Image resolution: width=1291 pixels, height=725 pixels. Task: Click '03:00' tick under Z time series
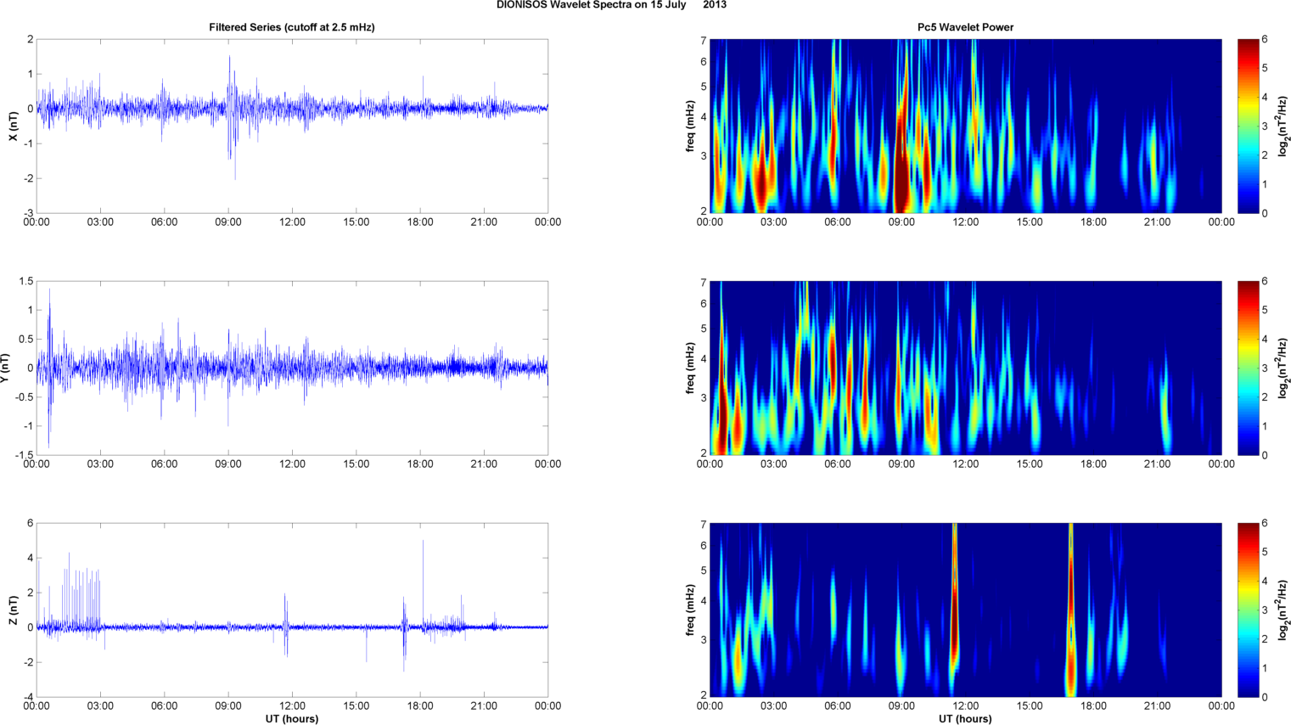[x=100, y=706]
